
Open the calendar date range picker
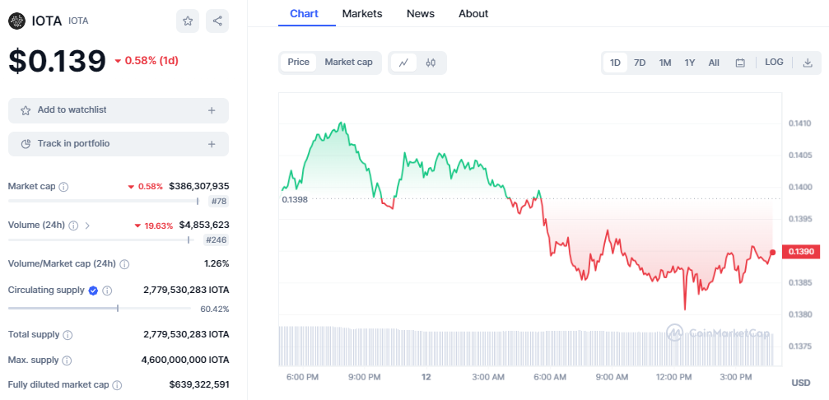(x=740, y=63)
